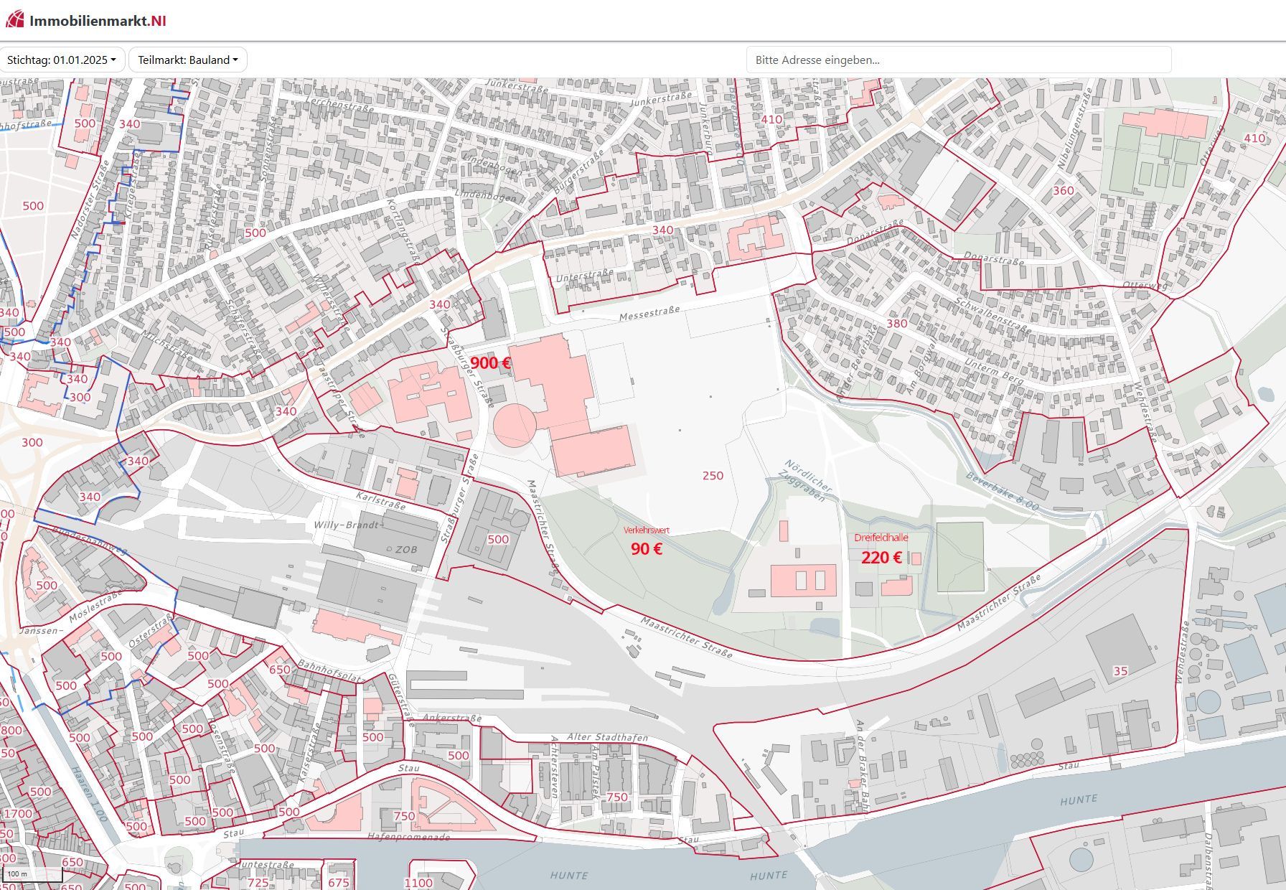Expand the Teilmarkt: Bauland dropdown

click(x=188, y=60)
